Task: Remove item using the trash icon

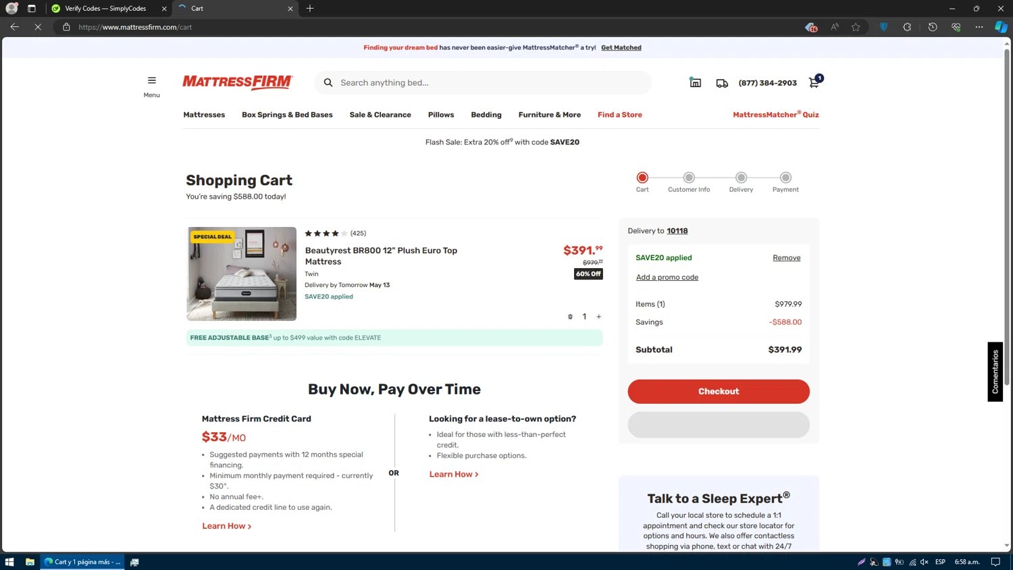Action: coord(570,317)
